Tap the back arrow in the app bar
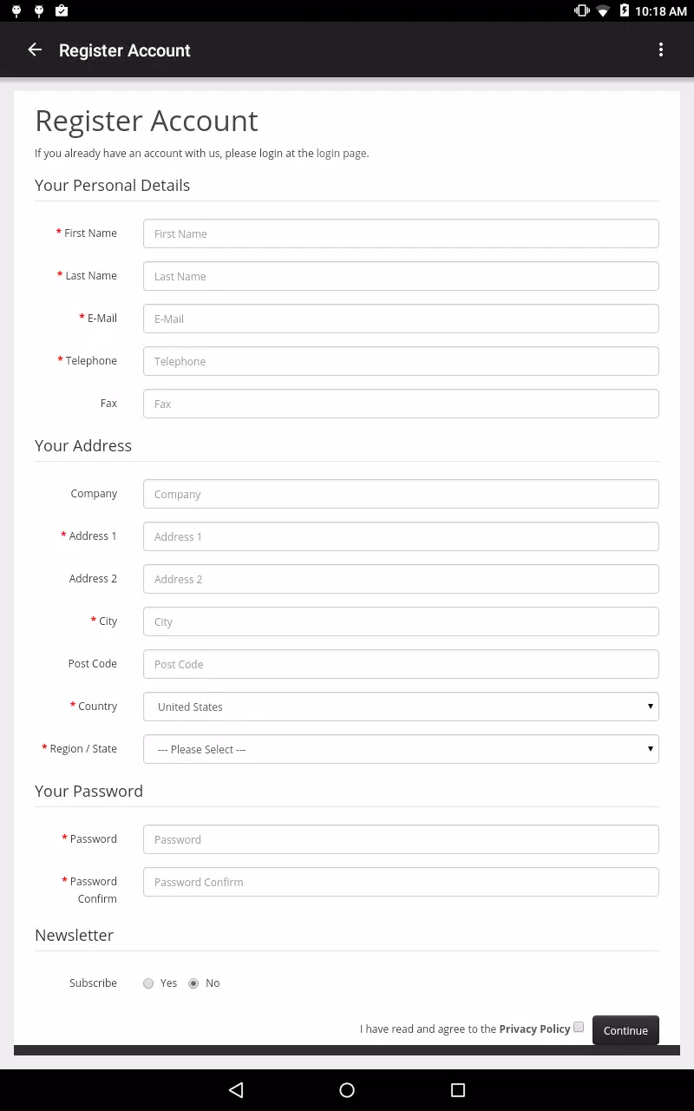 tap(35, 50)
